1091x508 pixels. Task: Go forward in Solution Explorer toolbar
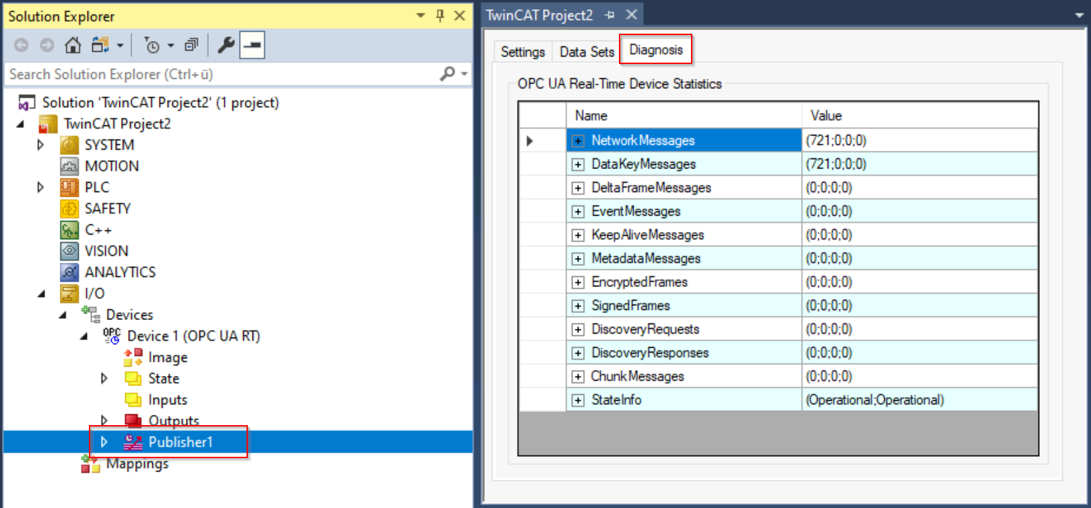47,45
